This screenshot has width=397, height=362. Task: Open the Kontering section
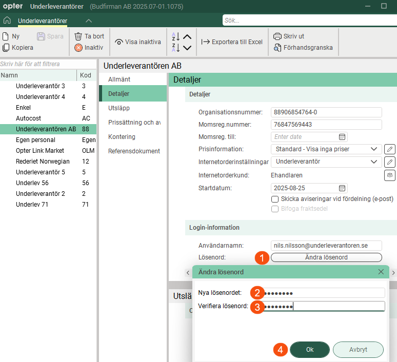click(x=122, y=137)
